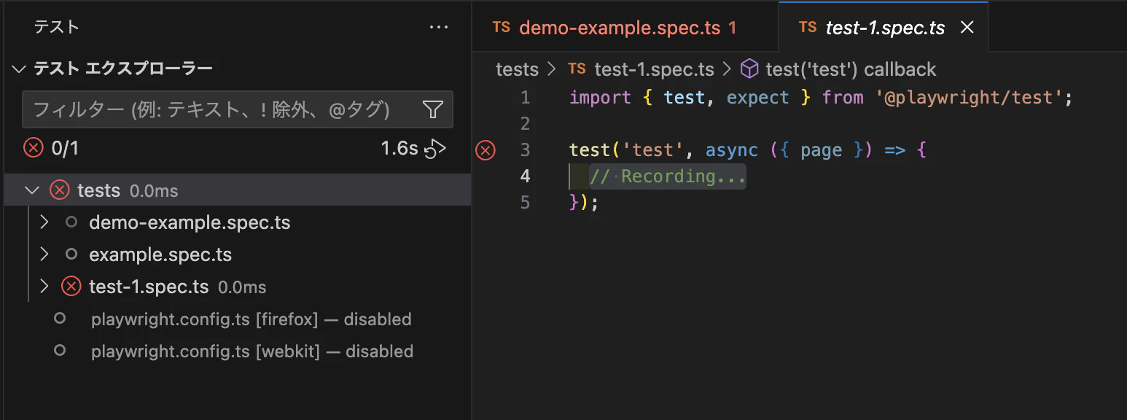The image size is (1127, 420).
Task: Close the test-1.spec.ts tab
Action: (x=967, y=28)
